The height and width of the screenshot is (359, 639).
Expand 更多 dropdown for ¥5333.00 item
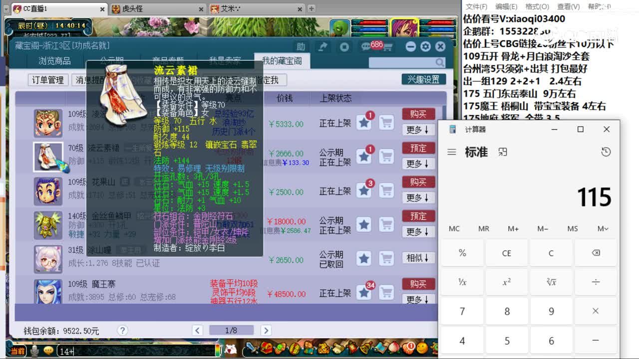(x=418, y=130)
